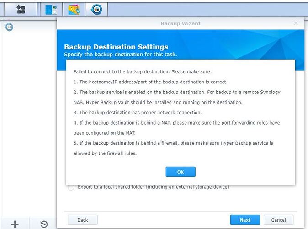This screenshot has width=308, height=229.
Task: Click the Backup Wizard title bar
Action: point(181,23)
